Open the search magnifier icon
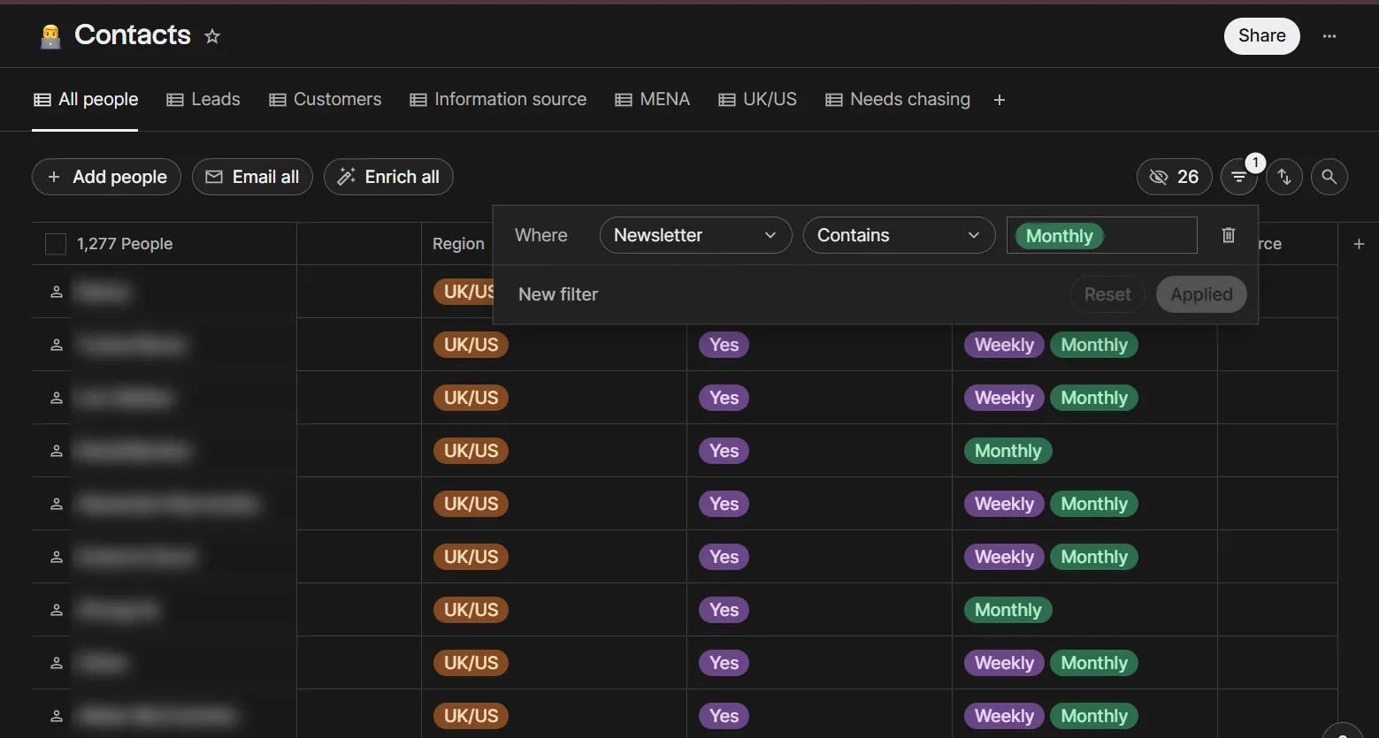 coord(1329,177)
